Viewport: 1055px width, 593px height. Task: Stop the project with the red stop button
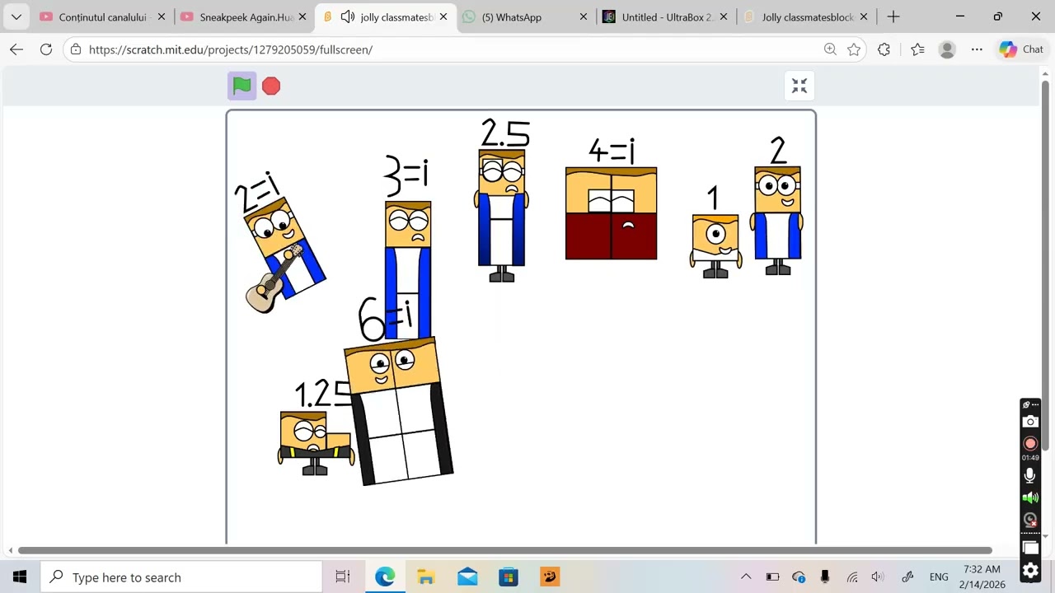click(271, 86)
